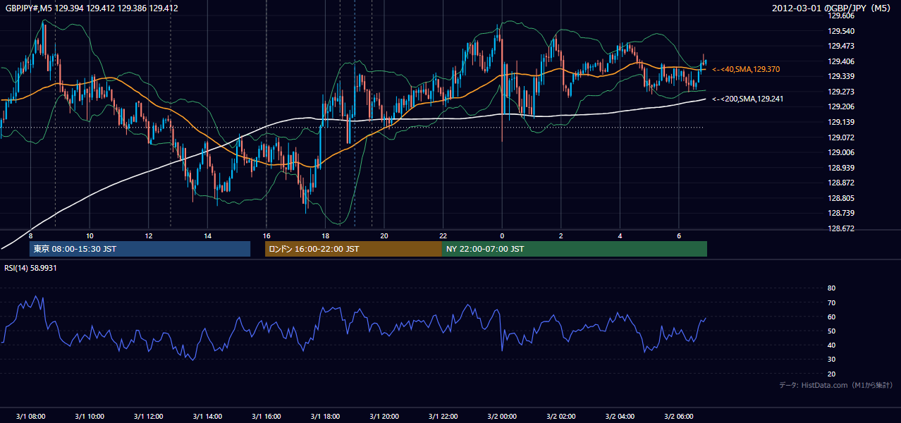Screen dimensions: 901x423
Task: Click the 3/1 14:00 date axis label
Action: 207,416
